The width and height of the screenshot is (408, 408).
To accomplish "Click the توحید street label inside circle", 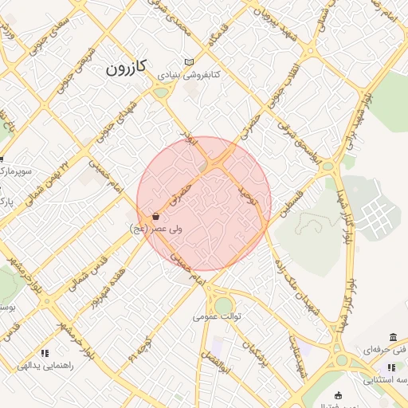I will [248, 196].
